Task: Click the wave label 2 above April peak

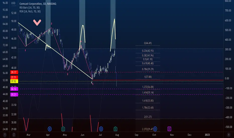Action: tap(51, 24)
